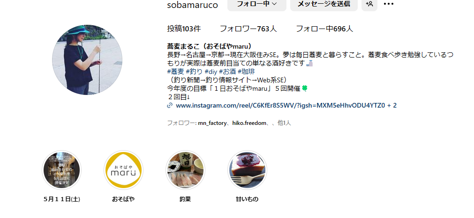
Task: Click the link chain icon beside URL
Action: tap(170, 105)
